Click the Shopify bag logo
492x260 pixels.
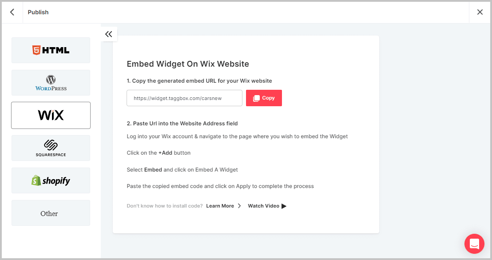36,180
